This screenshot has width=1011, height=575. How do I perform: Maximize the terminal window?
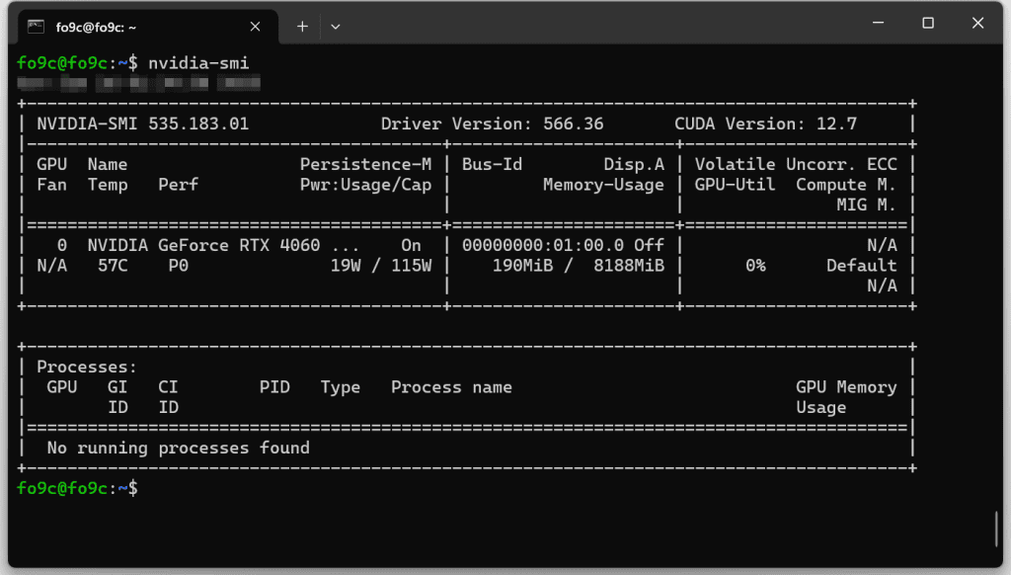(928, 23)
